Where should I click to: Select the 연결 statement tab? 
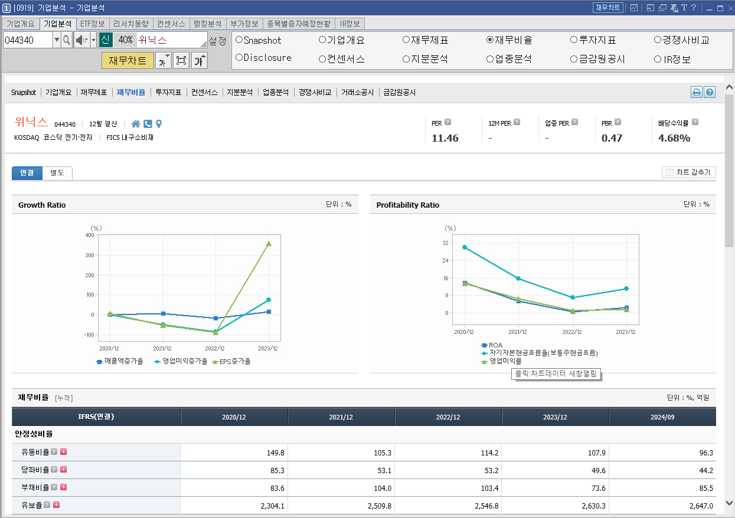point(27,173)
